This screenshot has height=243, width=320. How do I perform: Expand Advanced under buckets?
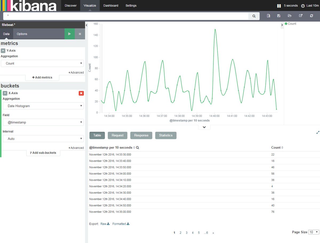click(76, 148)
